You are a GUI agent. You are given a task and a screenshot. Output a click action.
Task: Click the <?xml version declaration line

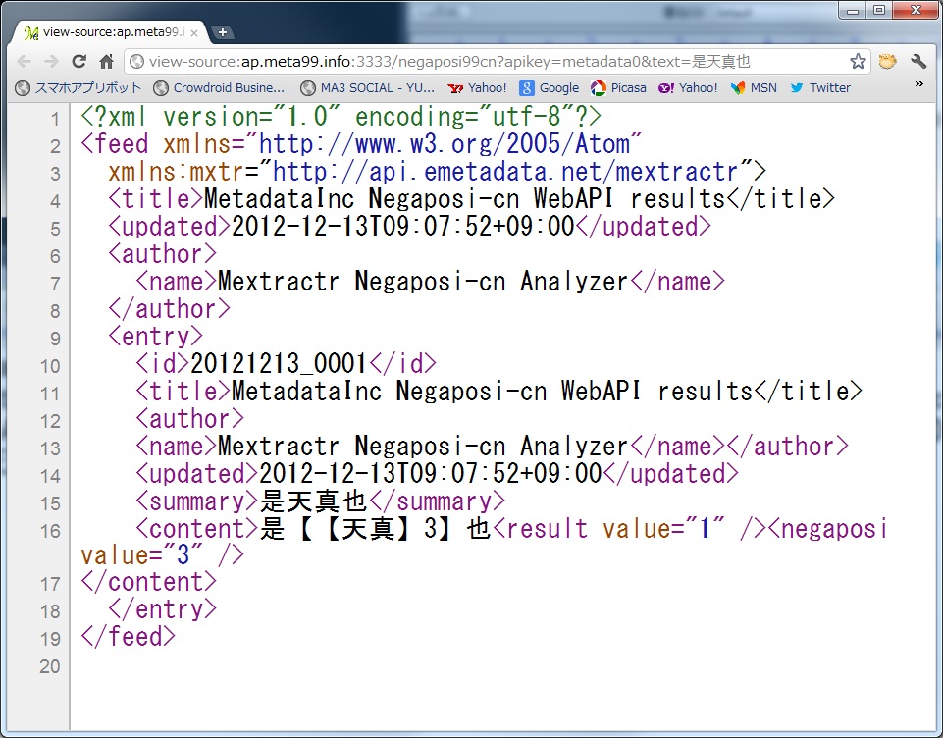341,117
